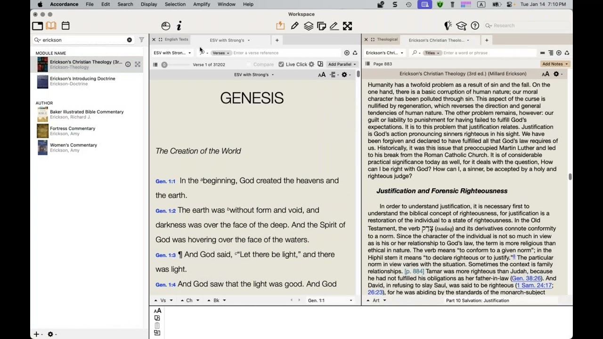Click the recycle icon in Theology pane
603x339 pixels.
coord(567,53)
